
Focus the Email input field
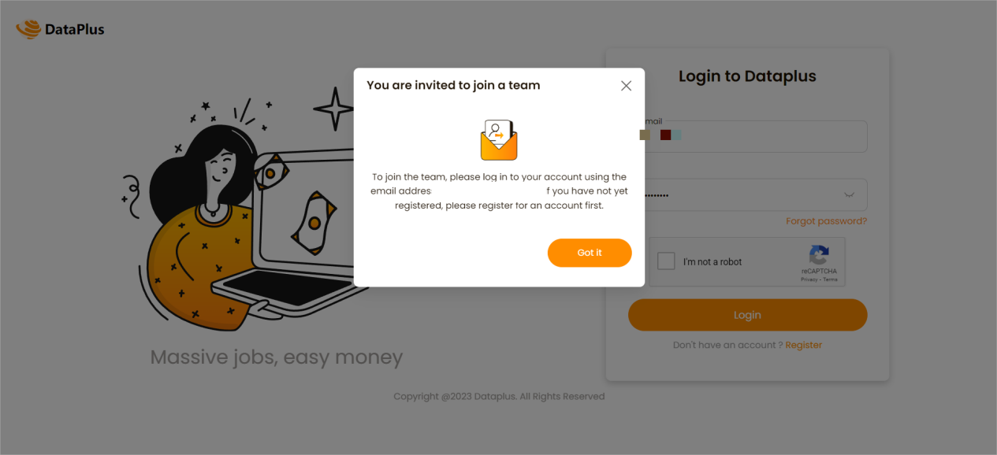755,136
